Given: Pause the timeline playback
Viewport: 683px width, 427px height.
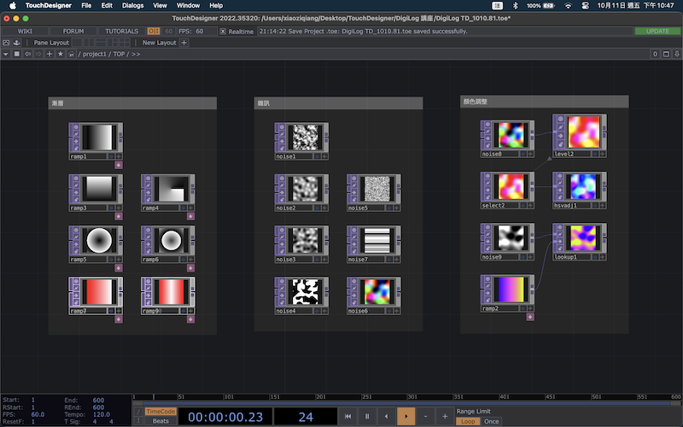Looking at the screenshot, I should point(367,416).
